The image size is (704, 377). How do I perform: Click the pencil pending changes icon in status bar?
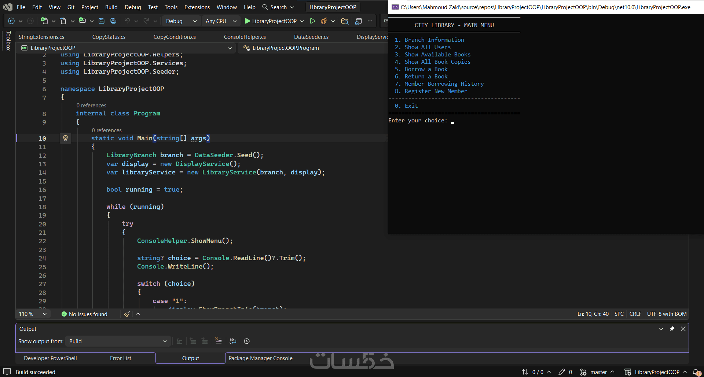tap(562, 372)
